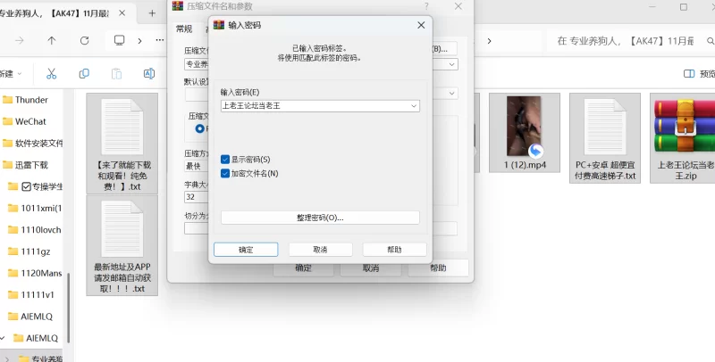Viewport: 715px width, 362px height.
Task: Open the 新建 dropdown in Explorer
Action: (x=12, y=74)
